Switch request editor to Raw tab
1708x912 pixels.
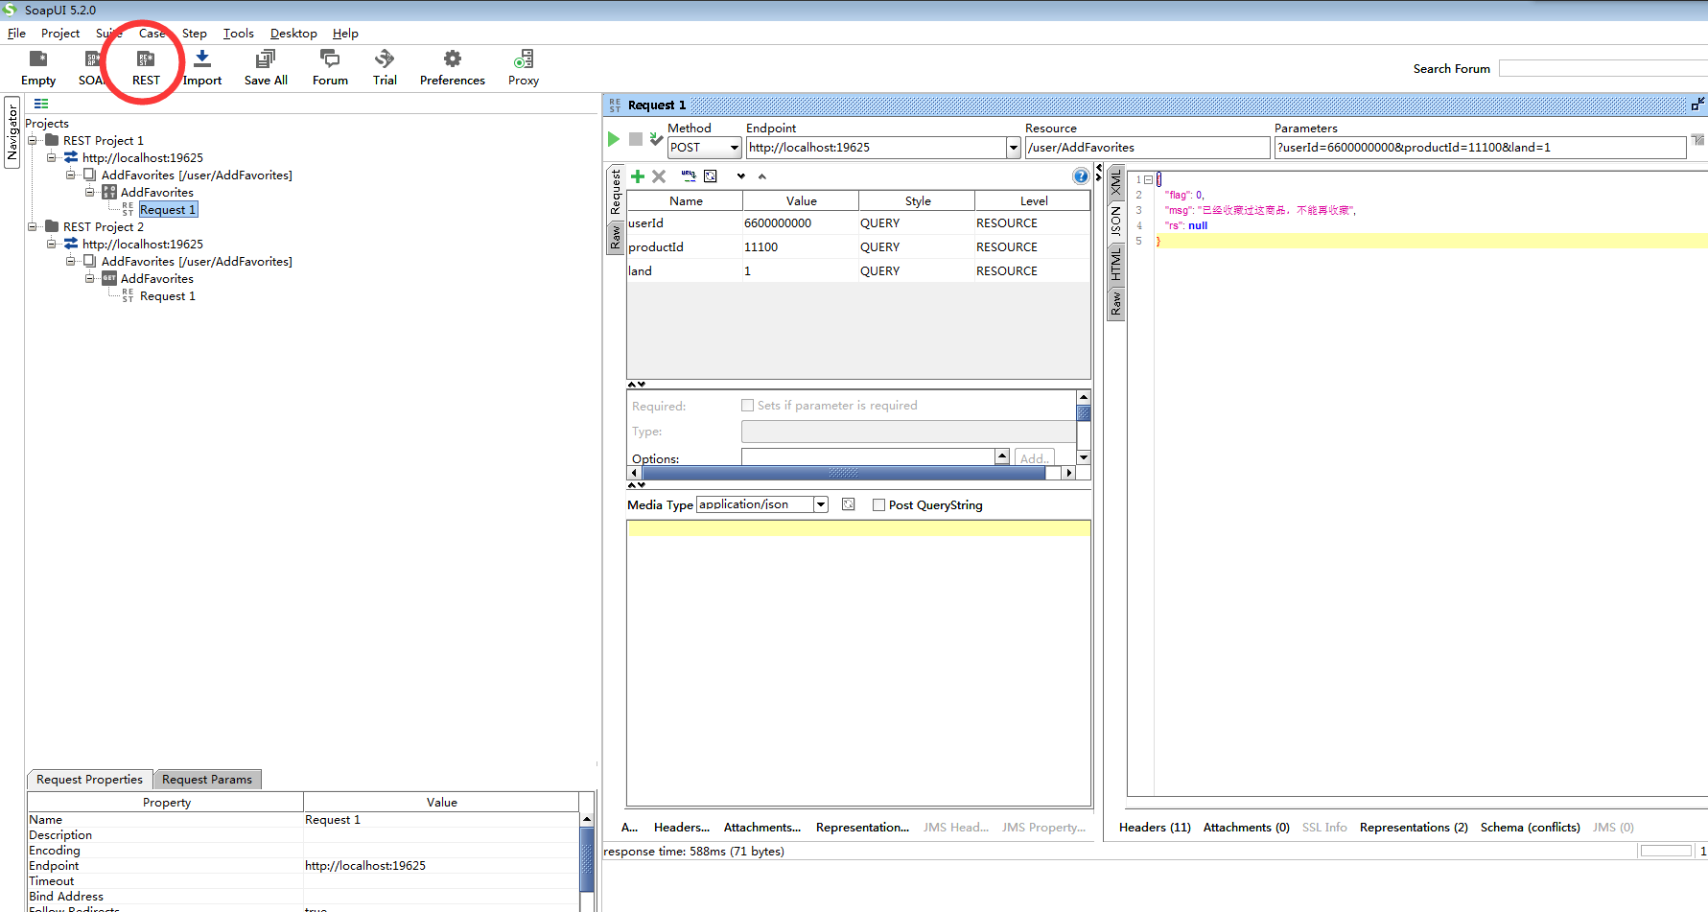(616, 237)
